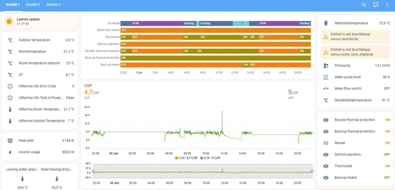
Task: Switch to the DAIKIN 3 tab
Action: click(x=53, y=5)
